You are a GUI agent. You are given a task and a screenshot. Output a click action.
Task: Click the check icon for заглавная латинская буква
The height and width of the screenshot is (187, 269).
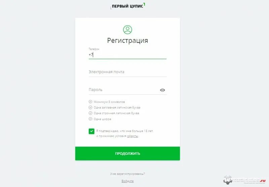click(x=90, y=107)
